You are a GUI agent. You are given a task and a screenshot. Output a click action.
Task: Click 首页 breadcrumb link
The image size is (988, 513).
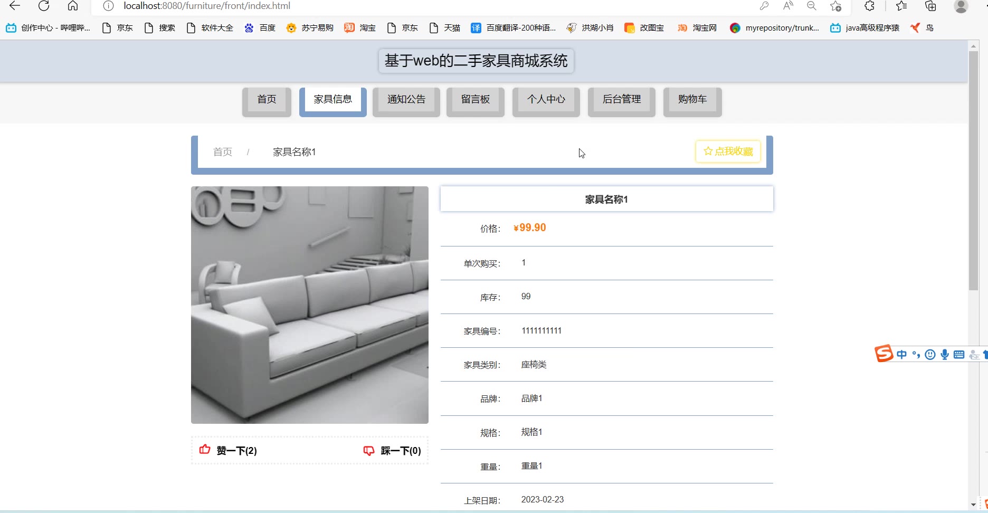pyautogui.click(x=223, y=152)
